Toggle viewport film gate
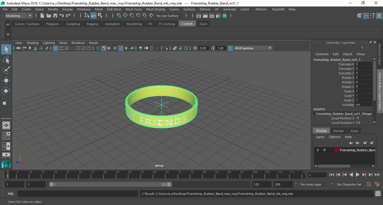The image size is (383, 205). point(61,48)
